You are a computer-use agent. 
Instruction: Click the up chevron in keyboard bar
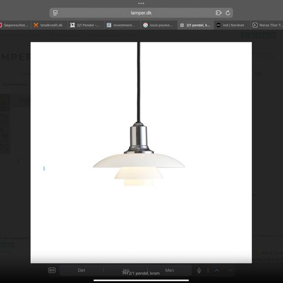coord(217,271)
